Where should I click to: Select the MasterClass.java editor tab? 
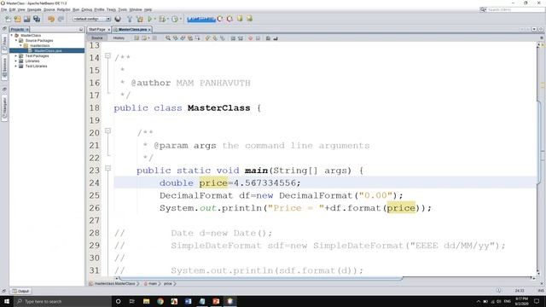point(132,30)
